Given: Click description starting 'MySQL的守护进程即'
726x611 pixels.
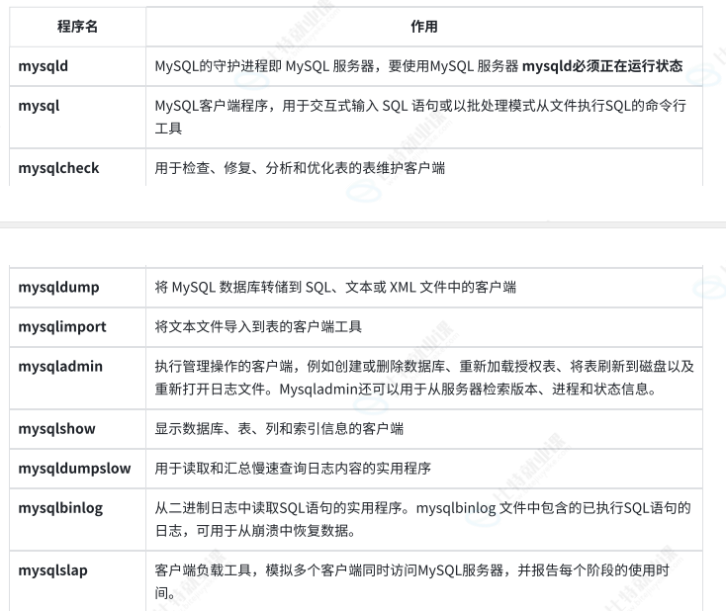Looking at the screenshot, I should click(418, 66).
